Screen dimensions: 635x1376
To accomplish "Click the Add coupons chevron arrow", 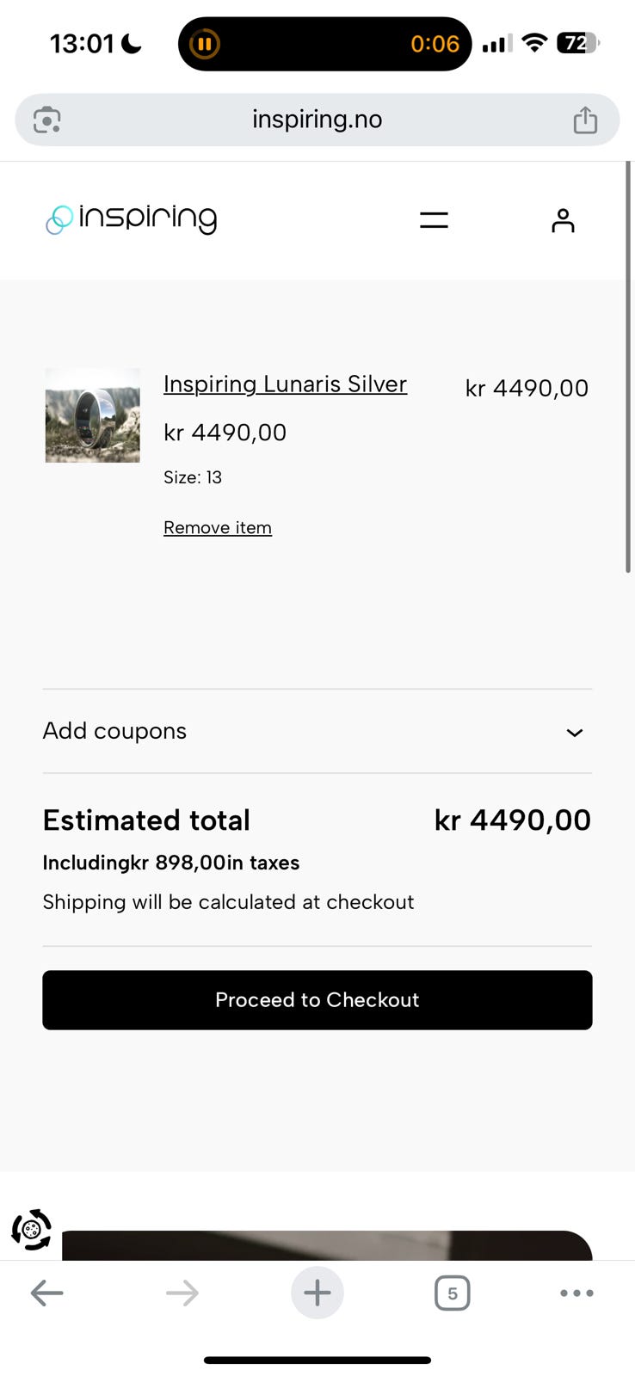I will pos(574,733).
